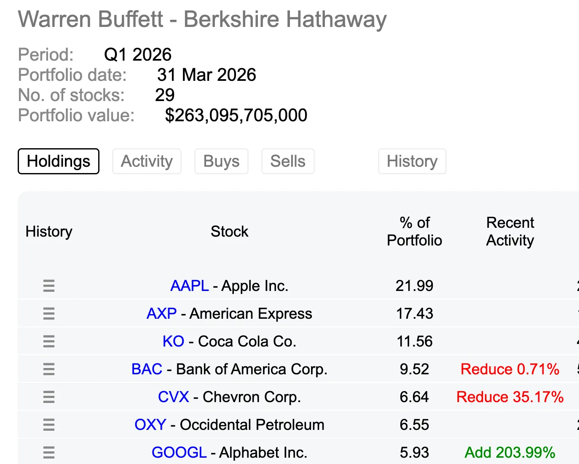Click the American Express company name
Image resolution: width=579 pixels, height=464 pixels.
pos(251,314)
